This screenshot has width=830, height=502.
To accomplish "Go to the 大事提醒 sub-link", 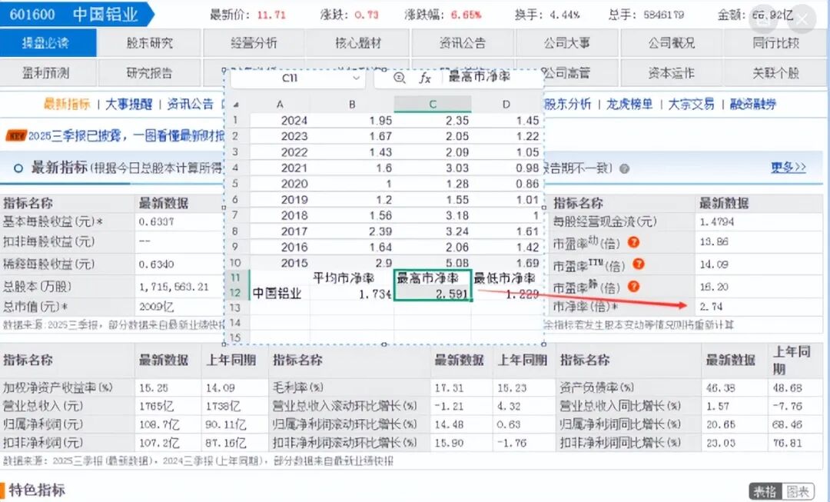I will [128, 104].
